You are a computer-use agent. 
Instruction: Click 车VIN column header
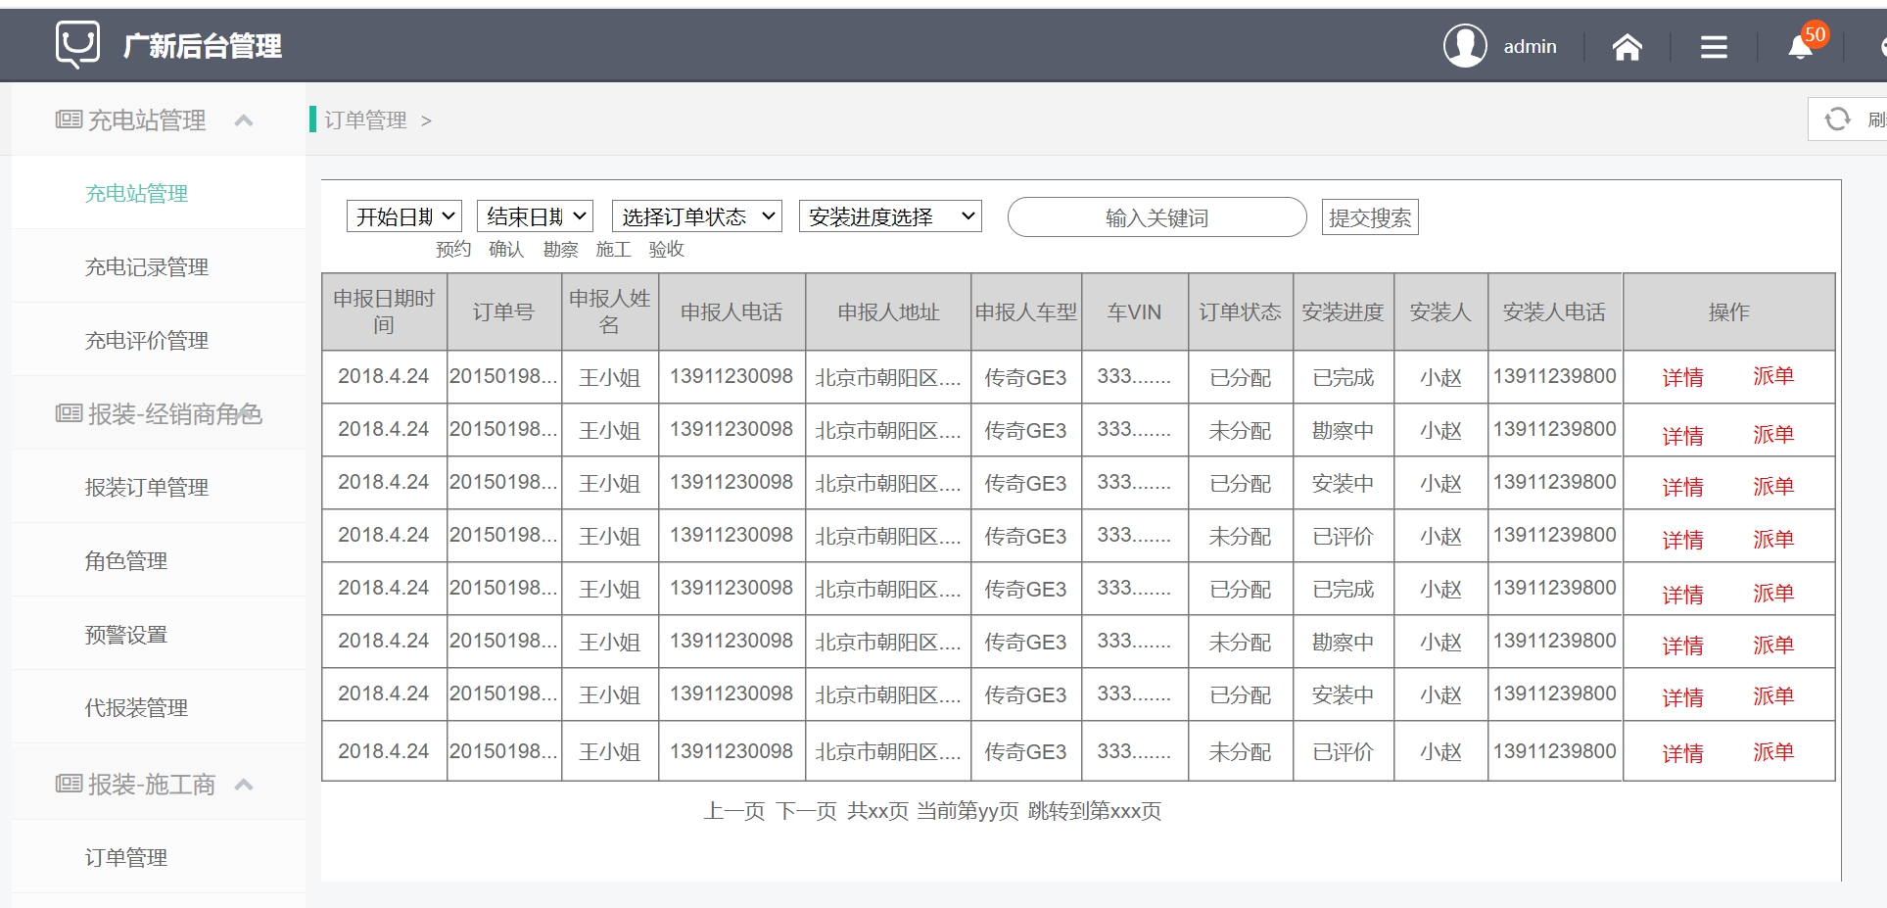(1134, 311)
